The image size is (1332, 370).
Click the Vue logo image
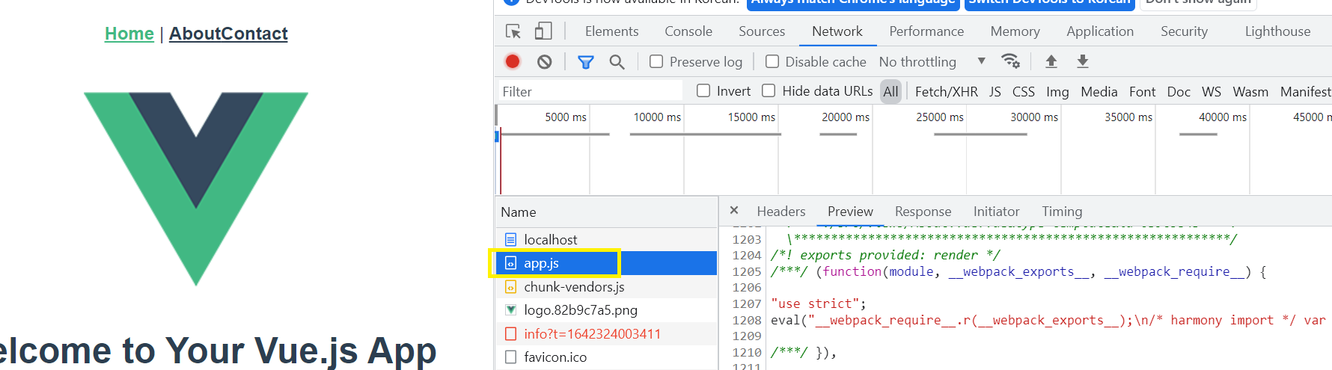coord(196,188)
